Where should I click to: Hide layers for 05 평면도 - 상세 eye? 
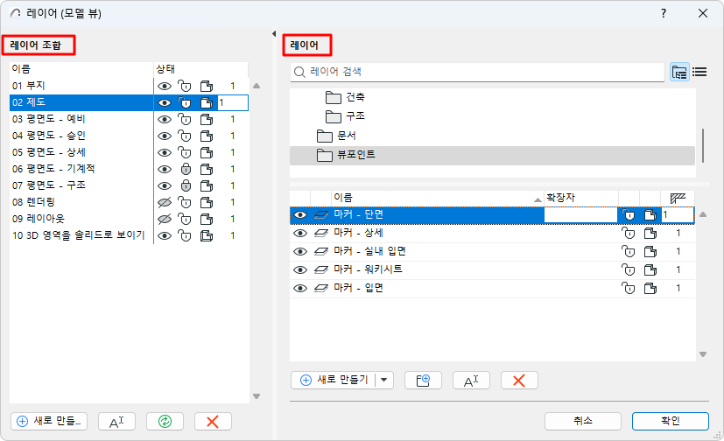165,153
